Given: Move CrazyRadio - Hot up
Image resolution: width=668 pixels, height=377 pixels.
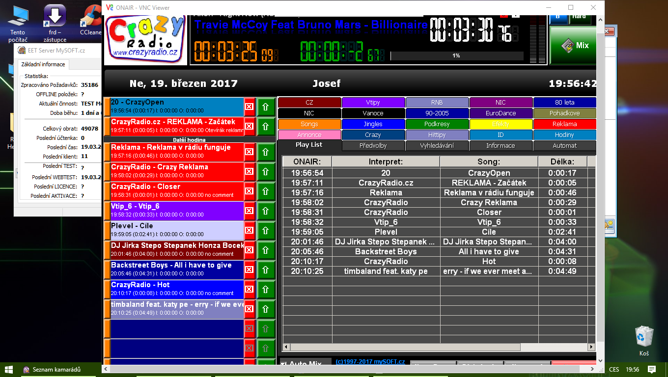Looking at the screenshot, I should pos(266,290).
